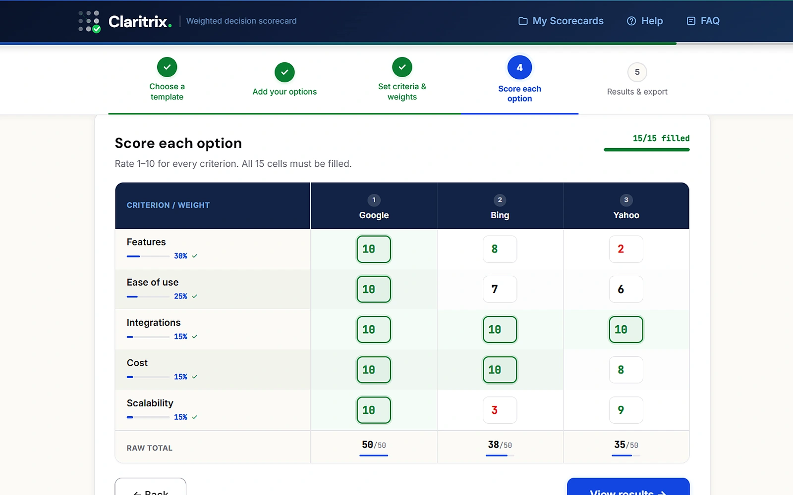
Task: Click the number 3 badge above Yahoo
Action: [626, 200]
